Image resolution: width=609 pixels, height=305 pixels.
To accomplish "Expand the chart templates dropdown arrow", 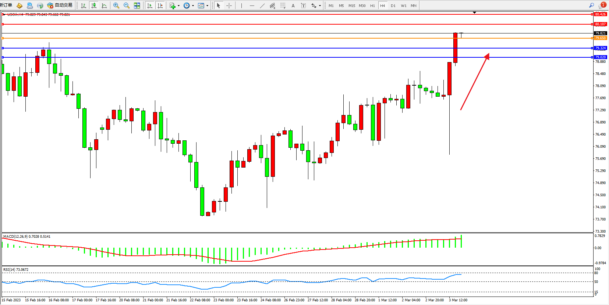I will point(207,6).
